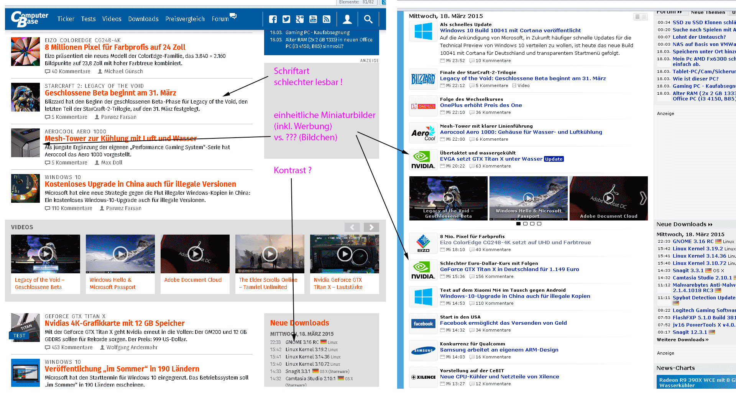The width and height of the screenshot is (736, 414).
Task: Click previous arrow in VIDEOS section
Action: (x=352, y=227)
